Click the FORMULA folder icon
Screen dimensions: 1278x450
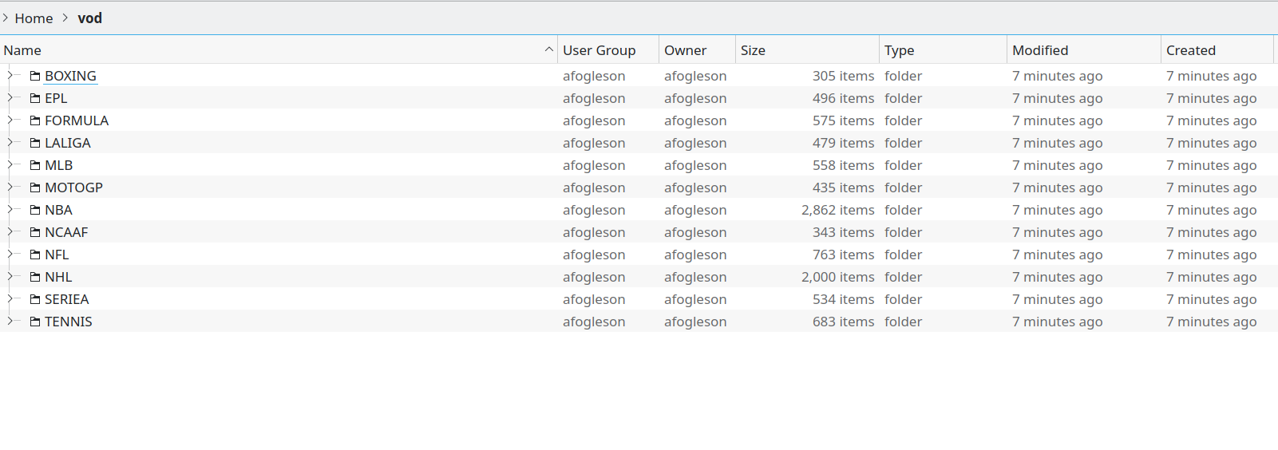[35, 120]
